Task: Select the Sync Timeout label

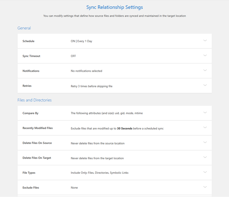Action: click(31, 56)
